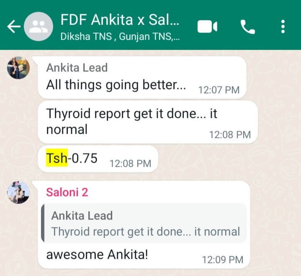
Task: Open Saloni 2's profile photo
Action: point(18,192)
